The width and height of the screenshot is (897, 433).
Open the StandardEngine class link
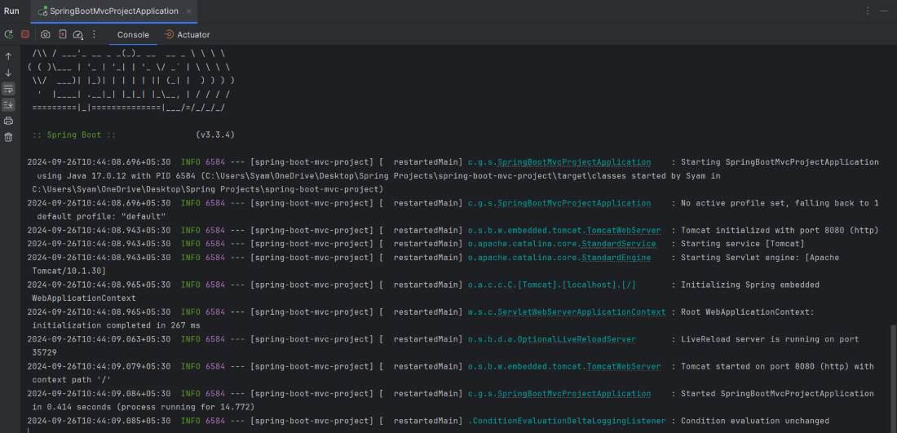(616, 258)
